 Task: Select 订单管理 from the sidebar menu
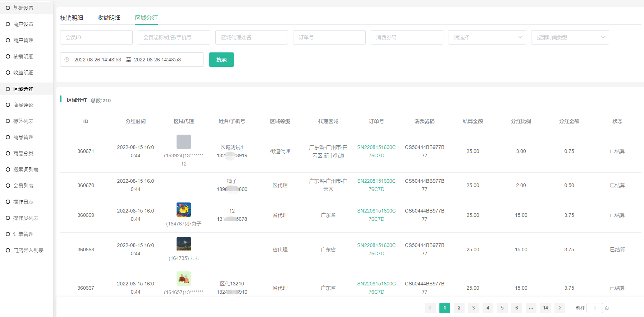pos(23,234)
